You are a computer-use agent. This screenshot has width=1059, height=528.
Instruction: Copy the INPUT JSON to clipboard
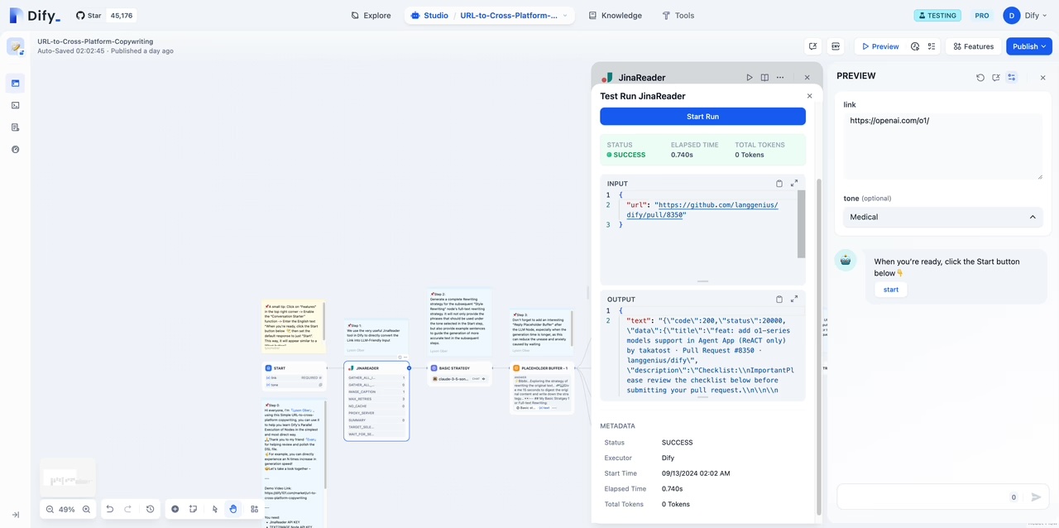click(779, 184)
